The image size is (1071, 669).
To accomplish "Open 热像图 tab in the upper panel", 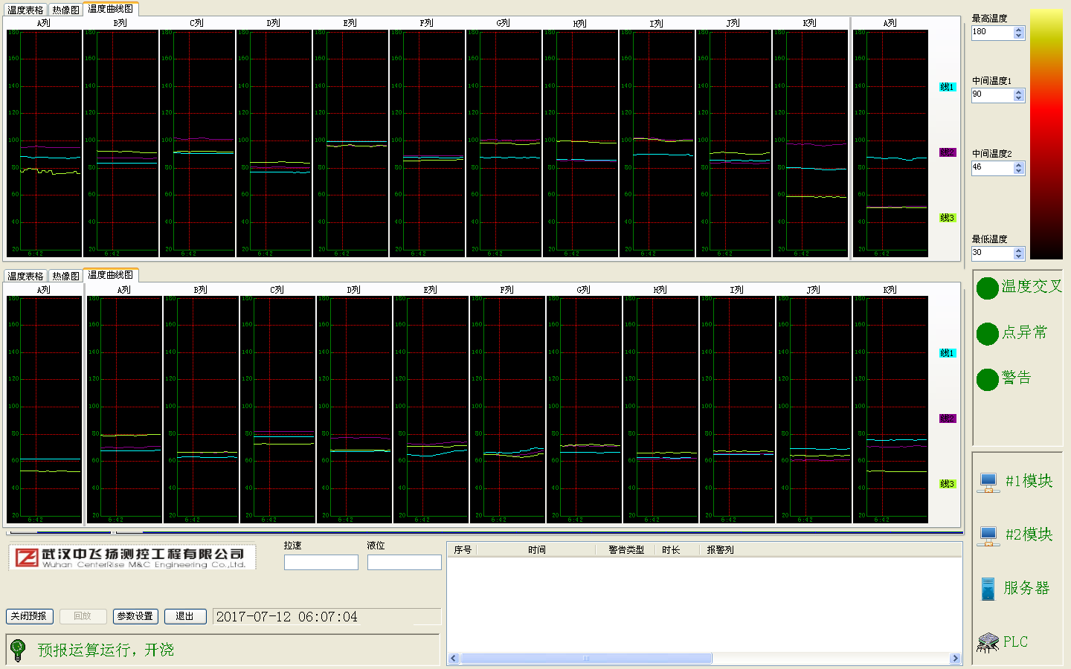I will pos(65,10).
